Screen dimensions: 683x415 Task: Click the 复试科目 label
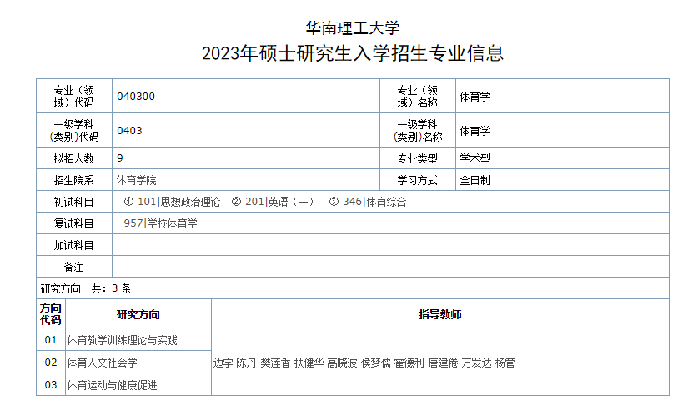74,223
